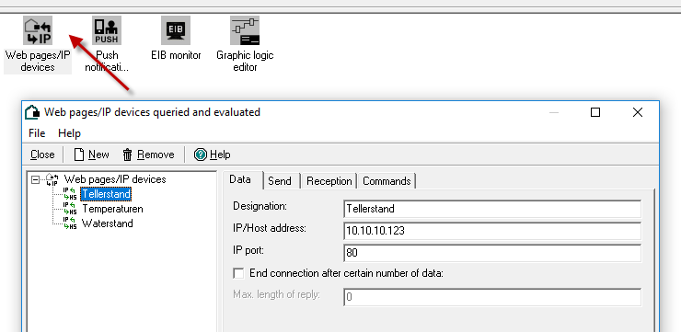Collapse the Web pages/IP devices tree node
Image resolution: width=681 pixels, height=332 pixels.
point(36,179)
